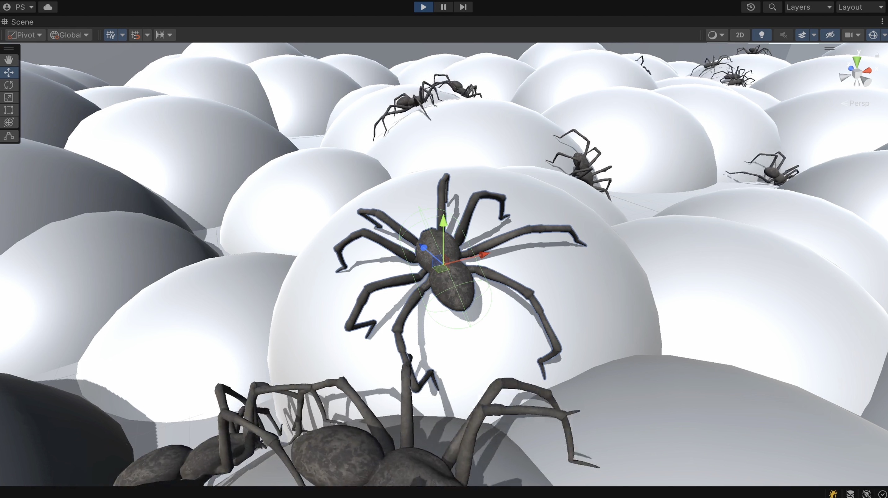Select the combined Transform tool
The height and width of the screenshot is (498, 888).
pyautogui.click(x=9, y=123)
